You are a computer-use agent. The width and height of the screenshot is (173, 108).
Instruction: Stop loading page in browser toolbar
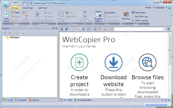83,29
